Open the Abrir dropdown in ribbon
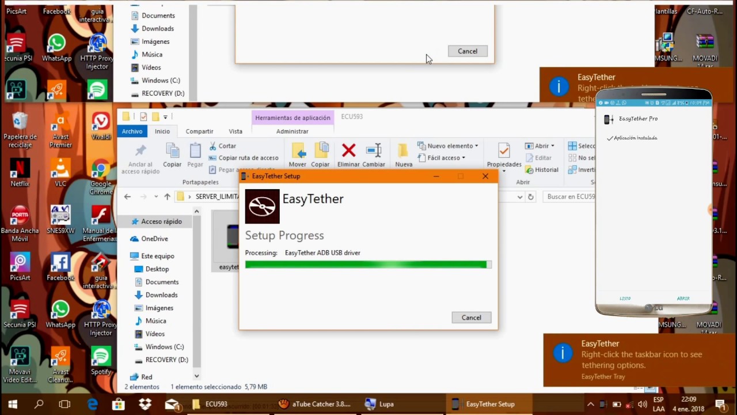737x415 pixels. (540, 146)
